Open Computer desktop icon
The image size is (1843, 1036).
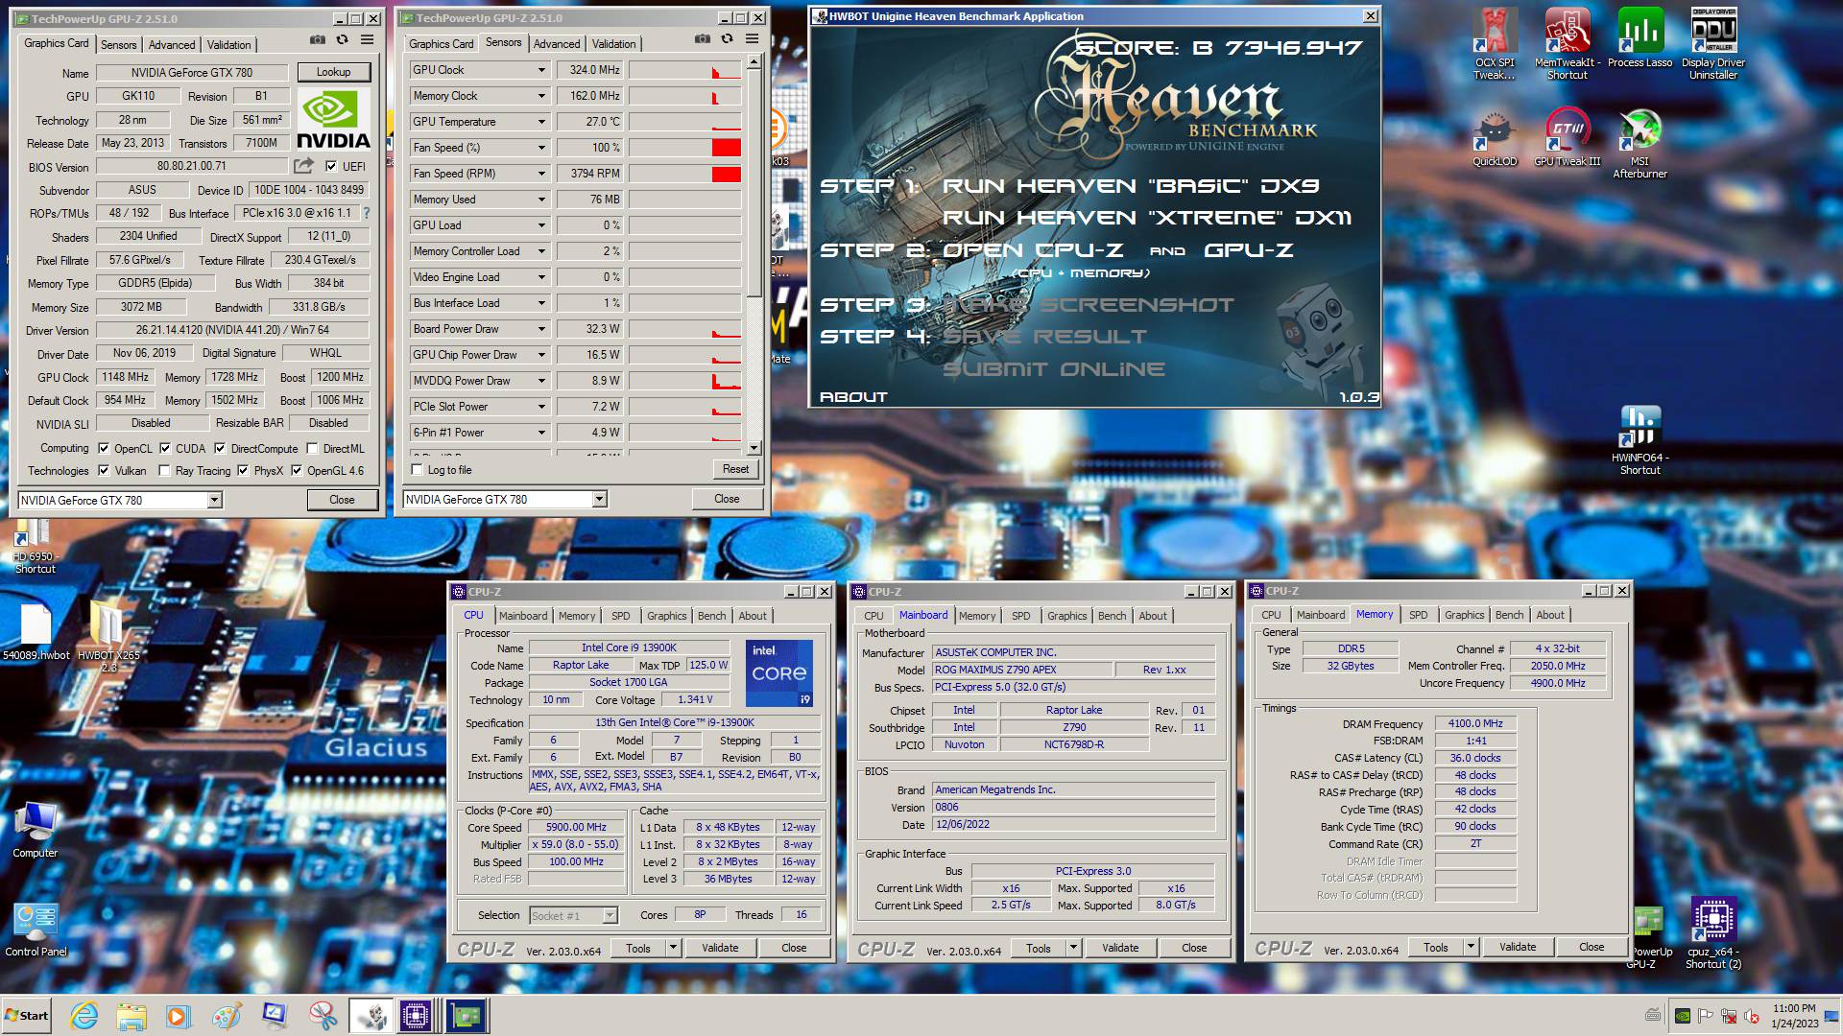[x=36, y=830]
